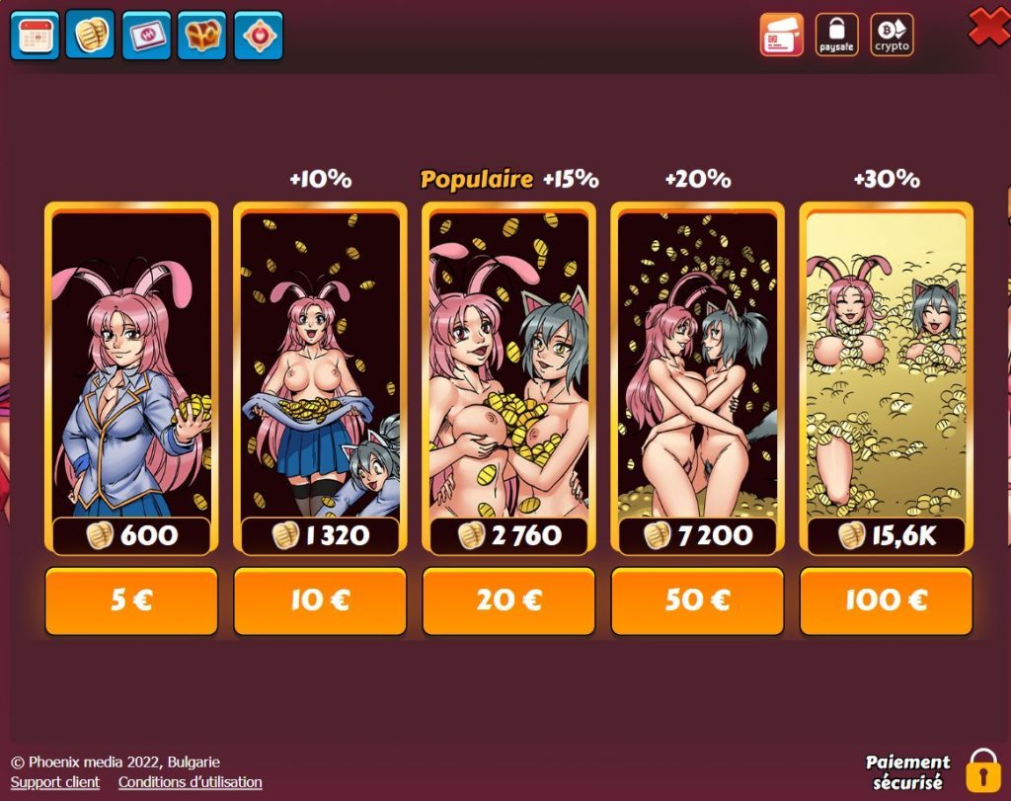Select the red gem orb tab
This screenshot has height=801, width=1011.
click(x=259, y=36)
